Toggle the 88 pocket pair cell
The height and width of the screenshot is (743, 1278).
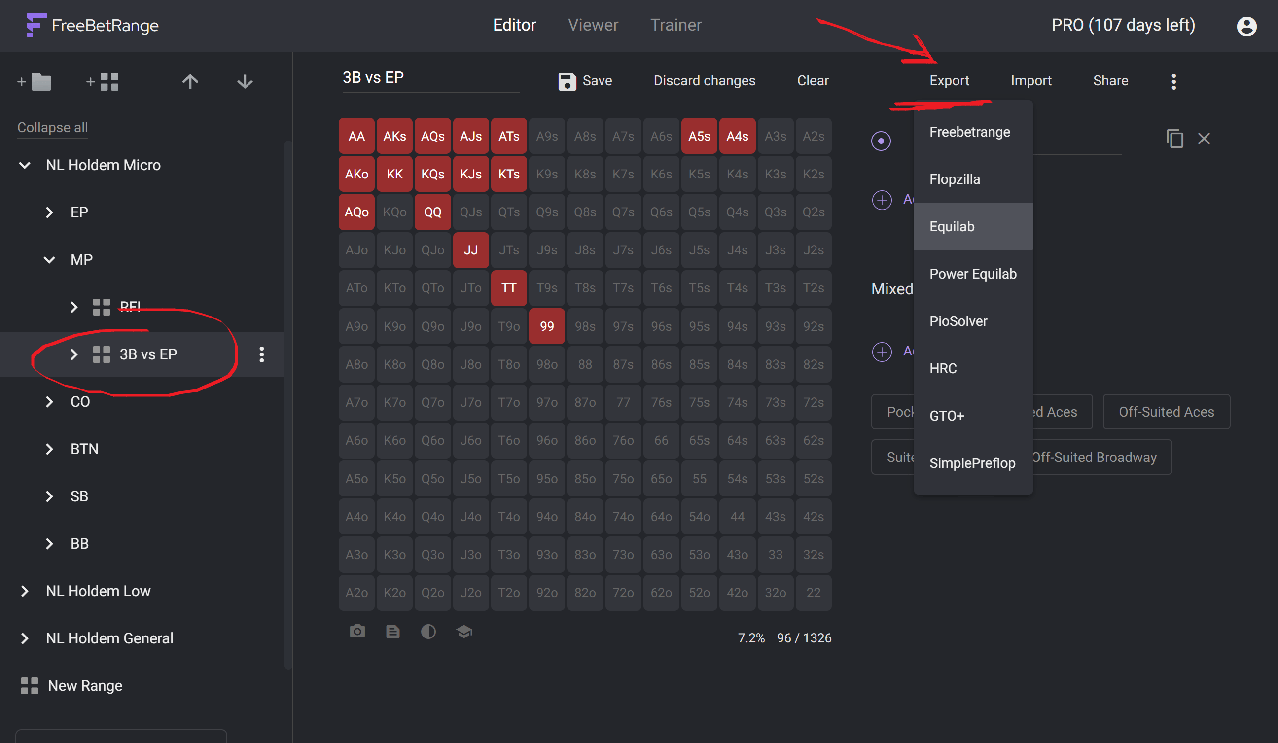point(585,364)
